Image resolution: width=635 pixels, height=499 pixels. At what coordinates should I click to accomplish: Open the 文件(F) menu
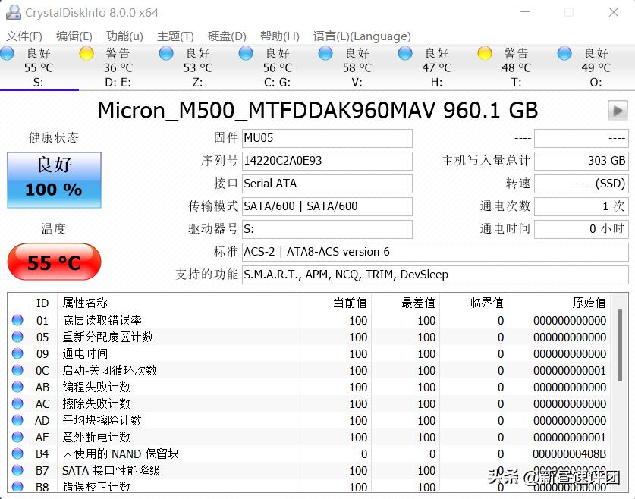click(x=25, y=36)
